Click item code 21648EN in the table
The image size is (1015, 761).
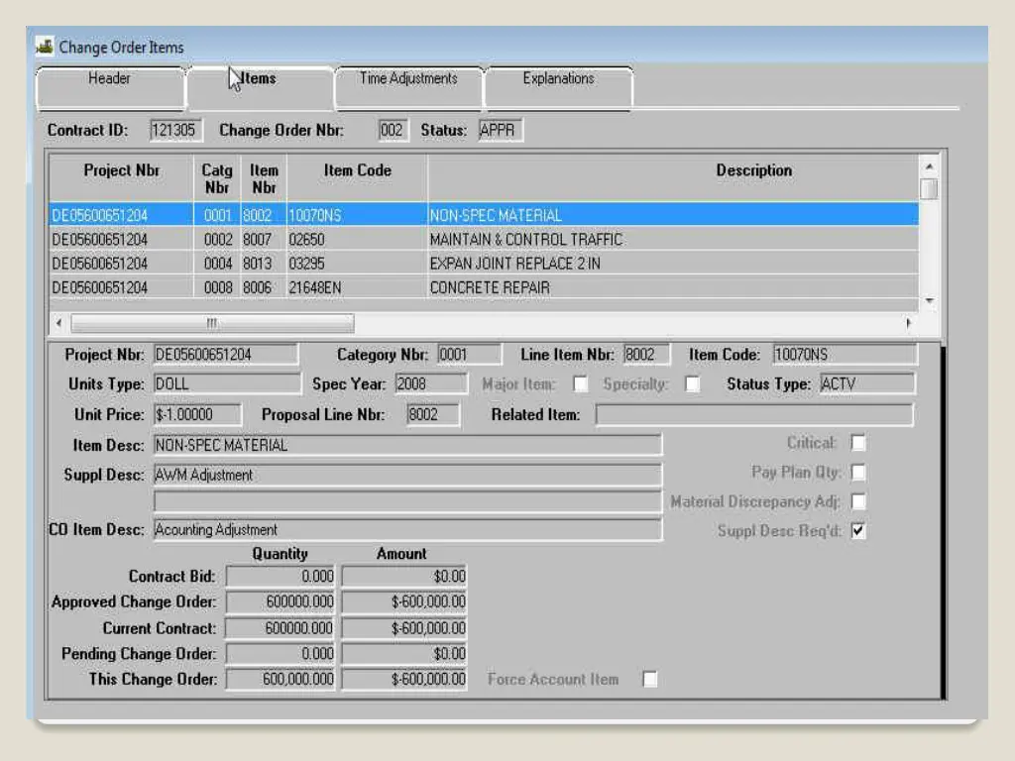click(315, 287)
